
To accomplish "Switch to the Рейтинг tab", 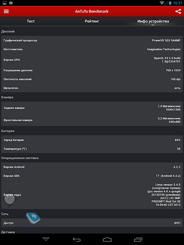I will coord(92,21).
